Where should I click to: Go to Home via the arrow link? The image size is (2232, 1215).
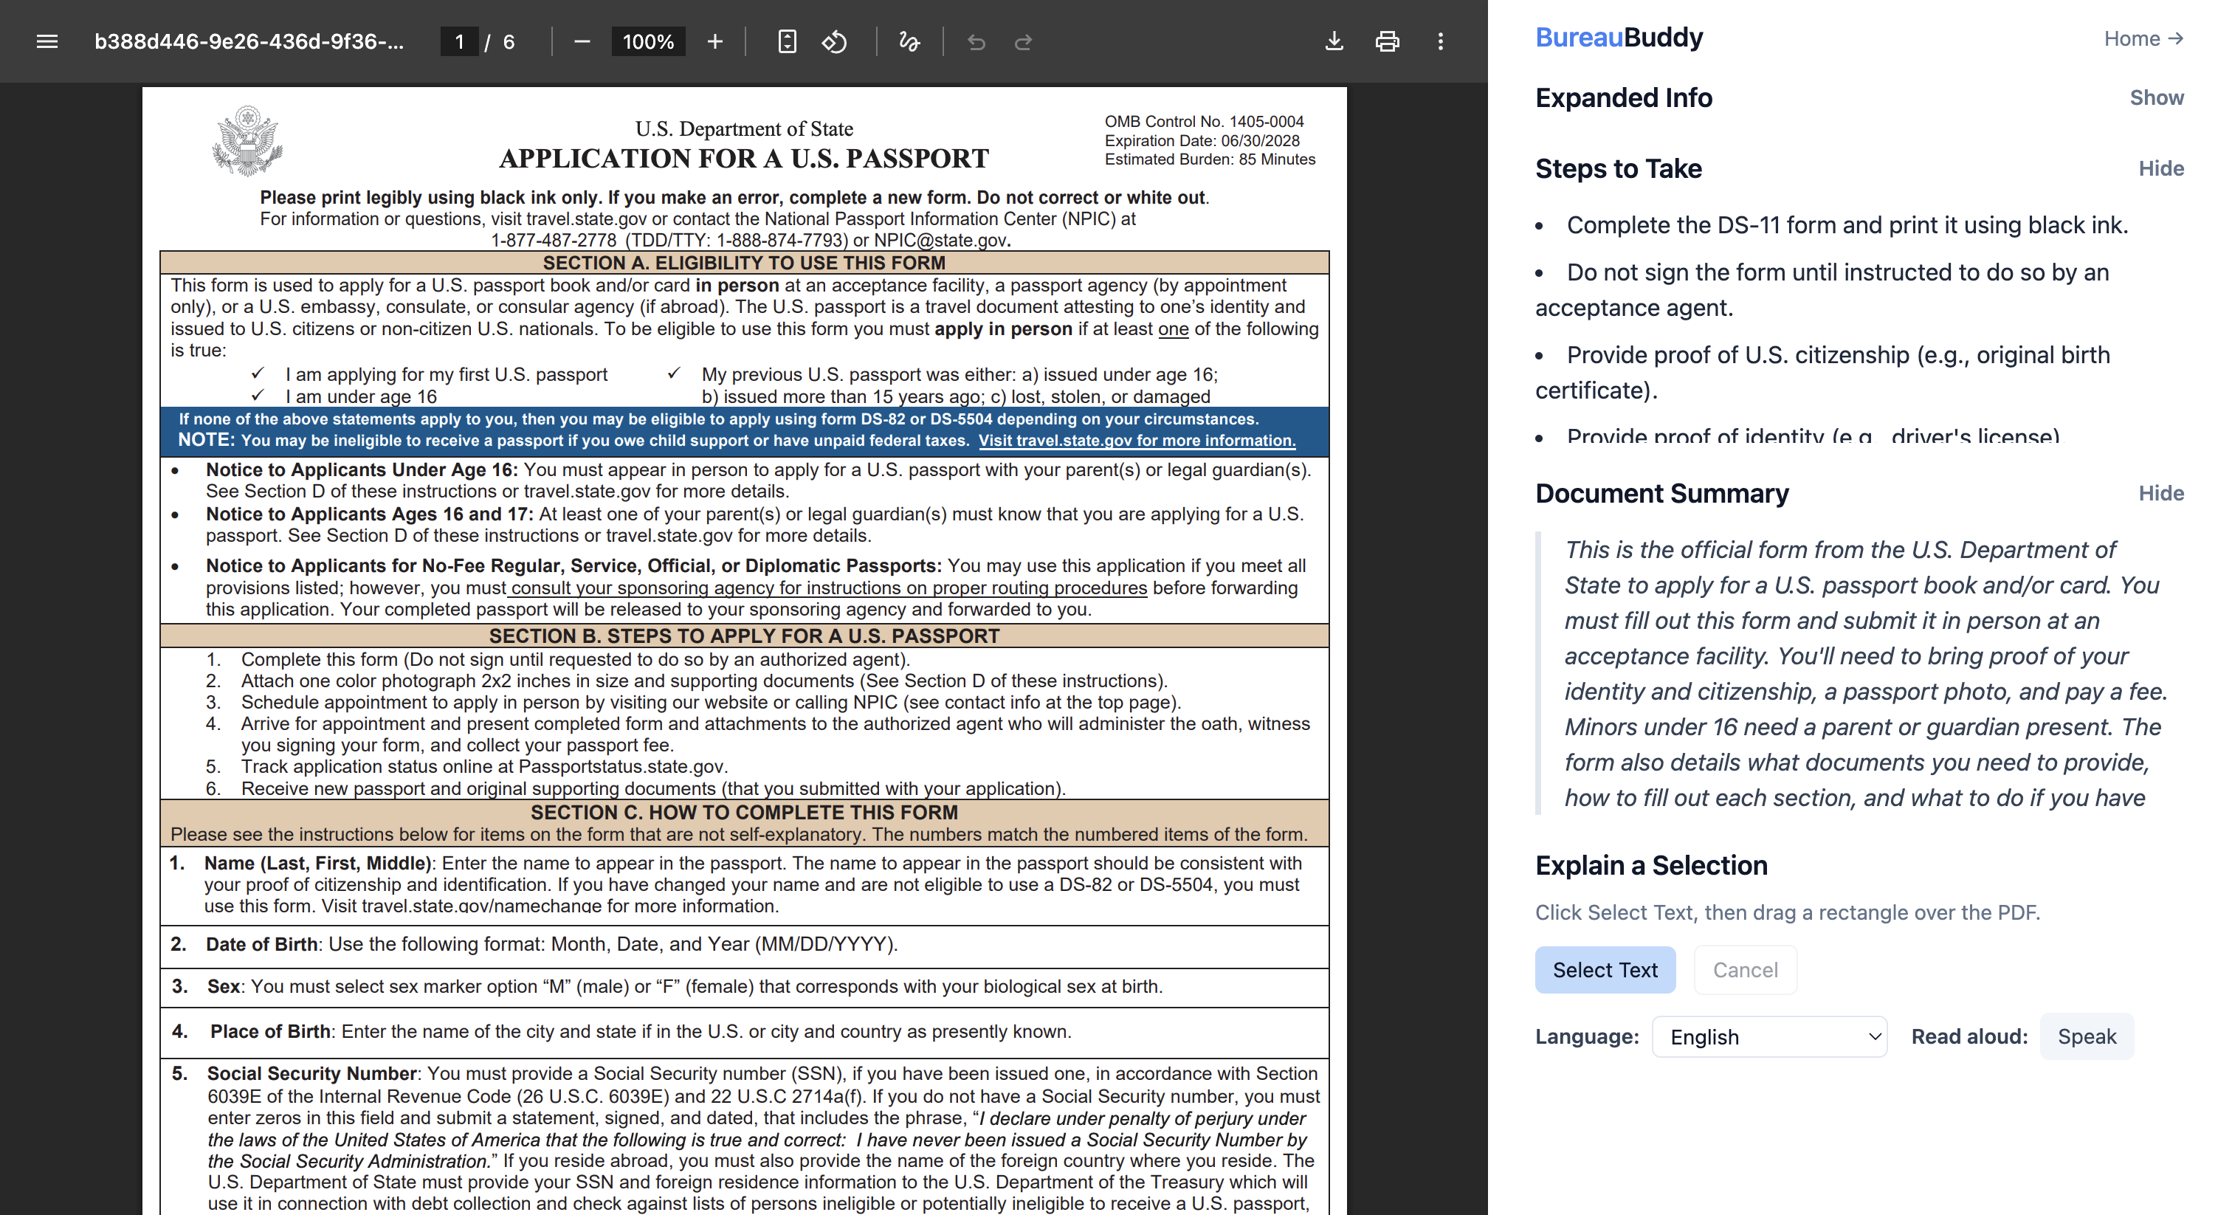pyautogui.click(x=2143, y=39)
